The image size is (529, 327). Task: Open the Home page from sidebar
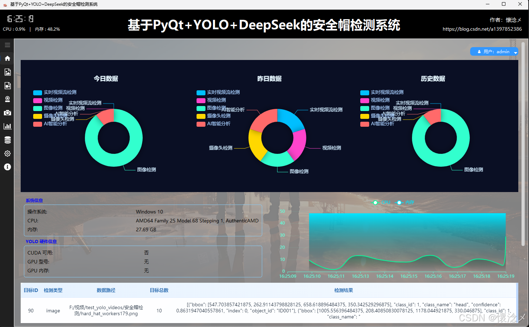[7, 58]
